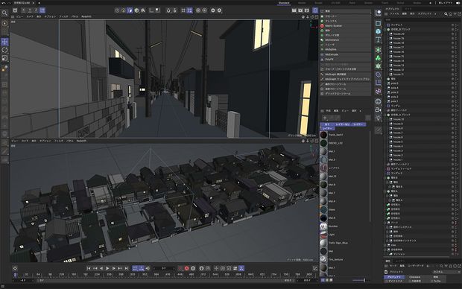Image resolution: width=462 pixels, height=289 pixels.
Task: Open the システム dropdown in Attributes
Action: tap(446, 272)
